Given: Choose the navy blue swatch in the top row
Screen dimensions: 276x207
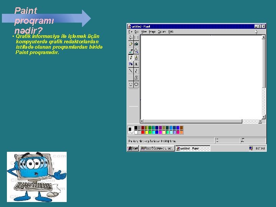Looking at the screenshot, I should [157, 128].
